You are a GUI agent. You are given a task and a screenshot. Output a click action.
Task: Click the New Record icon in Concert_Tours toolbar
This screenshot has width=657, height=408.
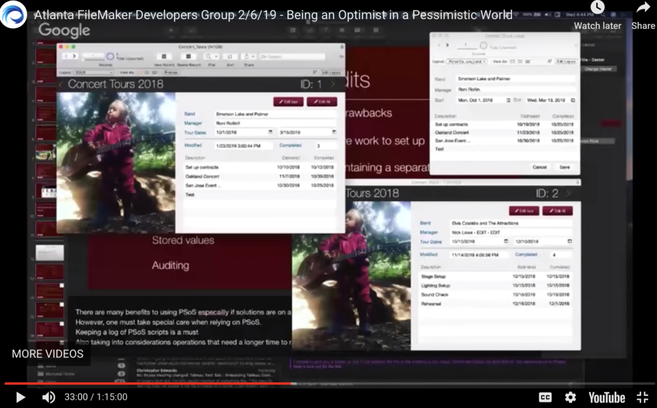(164, 56)
